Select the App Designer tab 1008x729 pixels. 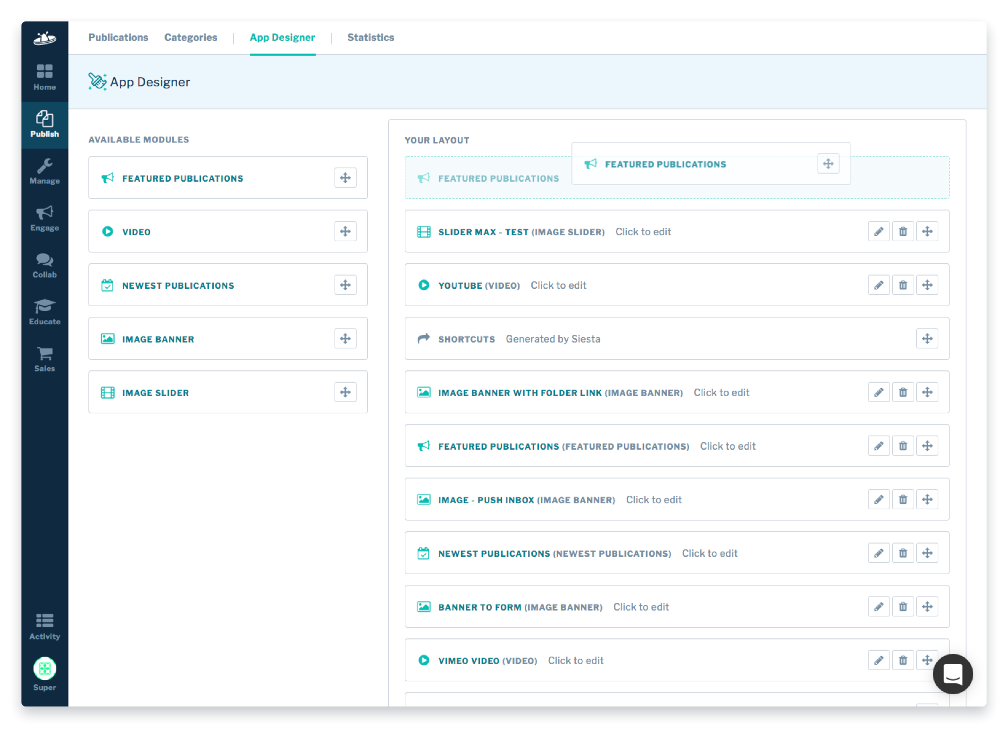point(283,38)
